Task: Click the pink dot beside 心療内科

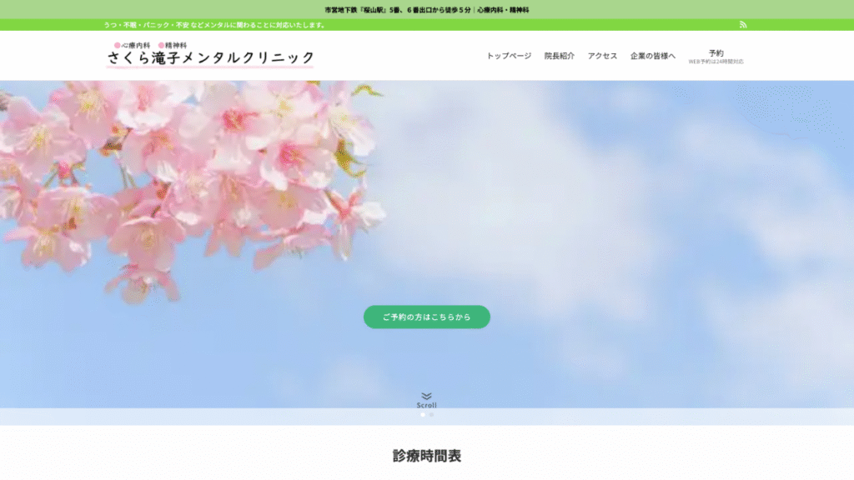Action: tap(118, 45)
